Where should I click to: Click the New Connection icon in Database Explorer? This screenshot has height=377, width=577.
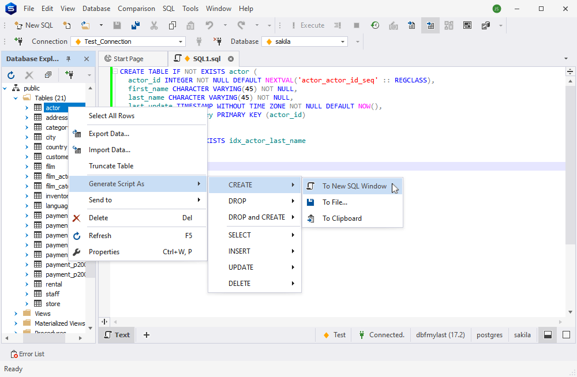pos(69,75)
